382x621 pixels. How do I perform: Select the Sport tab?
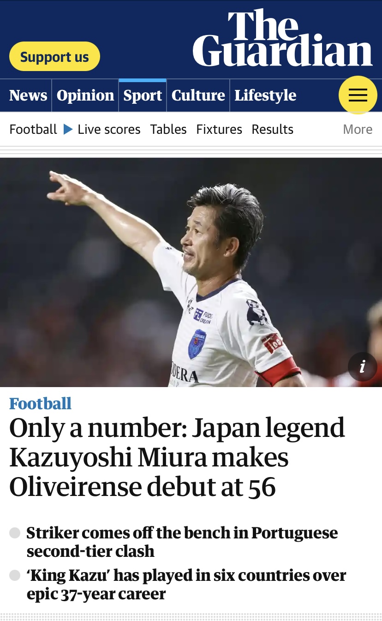[143, 96]
